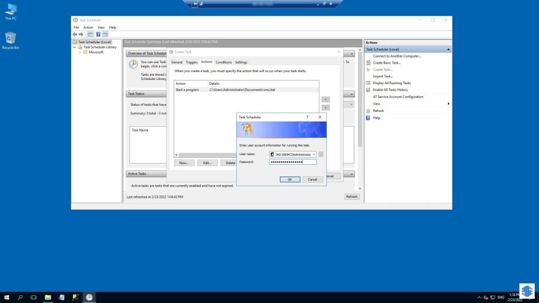Image resolution: width=539 pixels, height=303 pixels.
Task: Open Task Scheduler Help via its icon
Action: (x=368, y=117)
